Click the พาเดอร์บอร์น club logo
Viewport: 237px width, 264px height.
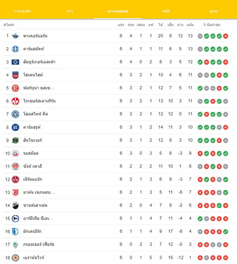pyautogui.click(x=15, y=36)
